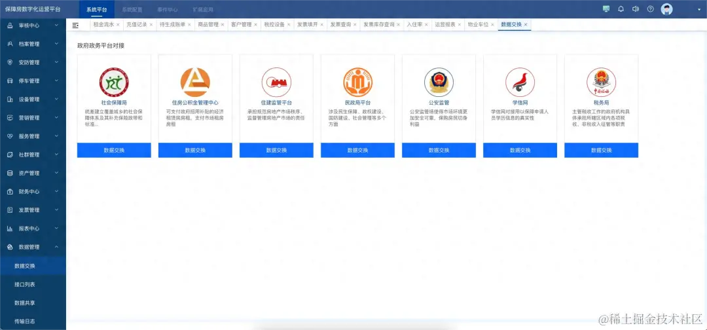Switch to the 系统平台 top tab

[x=96, y=9]
